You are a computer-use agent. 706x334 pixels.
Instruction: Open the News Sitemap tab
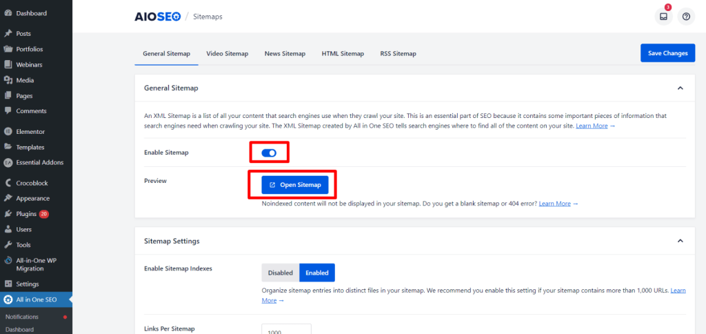[285, 54]
